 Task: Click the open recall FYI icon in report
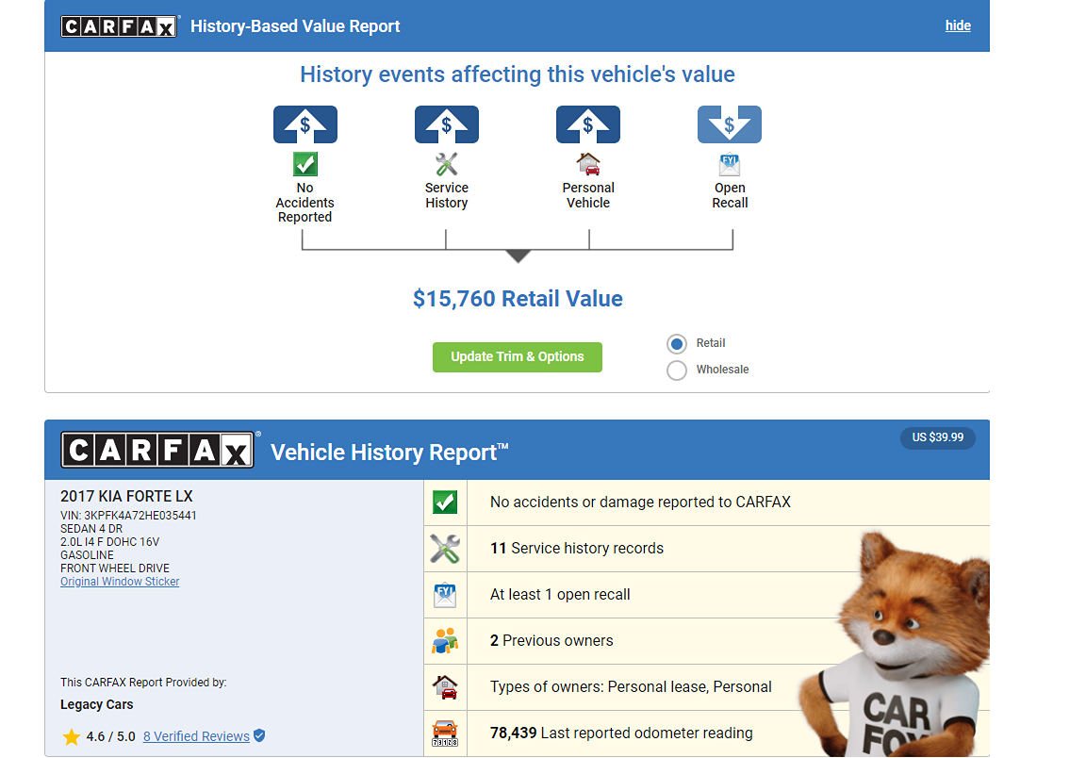pos(445,595)
